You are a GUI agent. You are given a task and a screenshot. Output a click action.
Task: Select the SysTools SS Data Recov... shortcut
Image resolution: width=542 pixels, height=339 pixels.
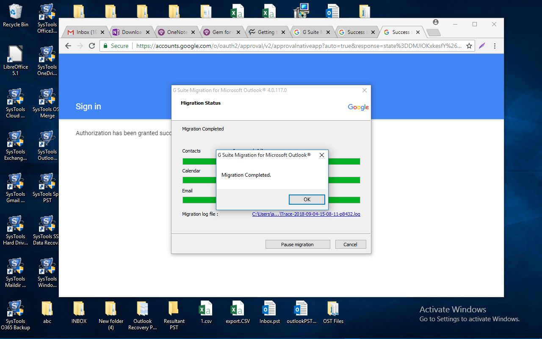[x=47, y=230]
